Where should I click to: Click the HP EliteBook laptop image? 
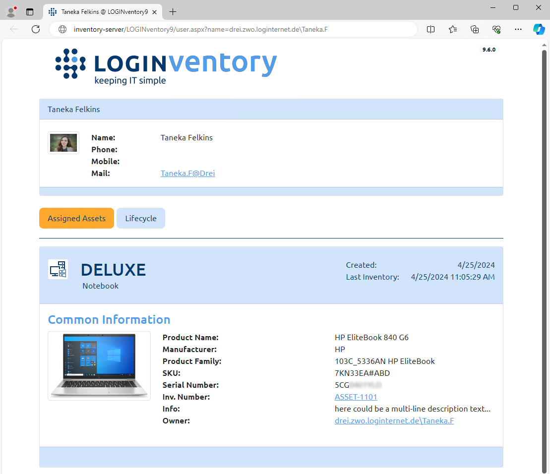pos(99,366)
